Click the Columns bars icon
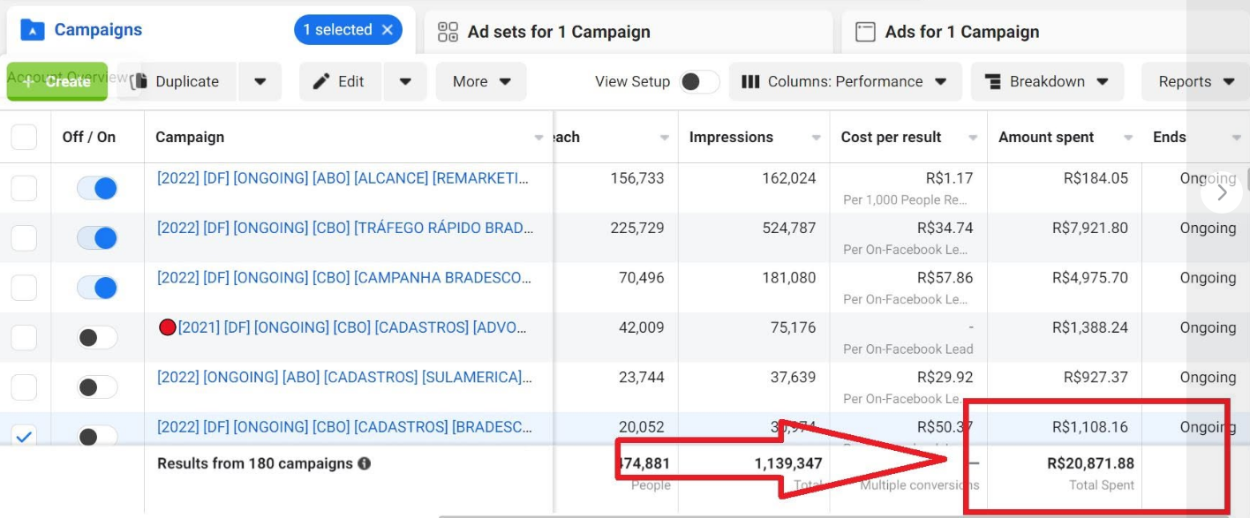 coord(750,81)
